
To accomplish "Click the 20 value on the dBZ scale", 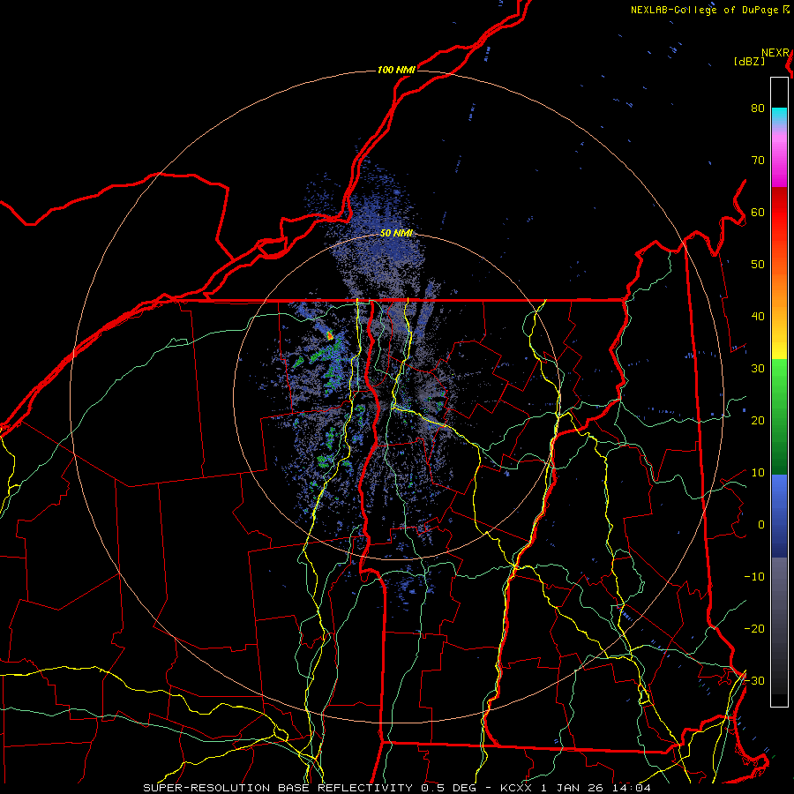I will 758,420.
